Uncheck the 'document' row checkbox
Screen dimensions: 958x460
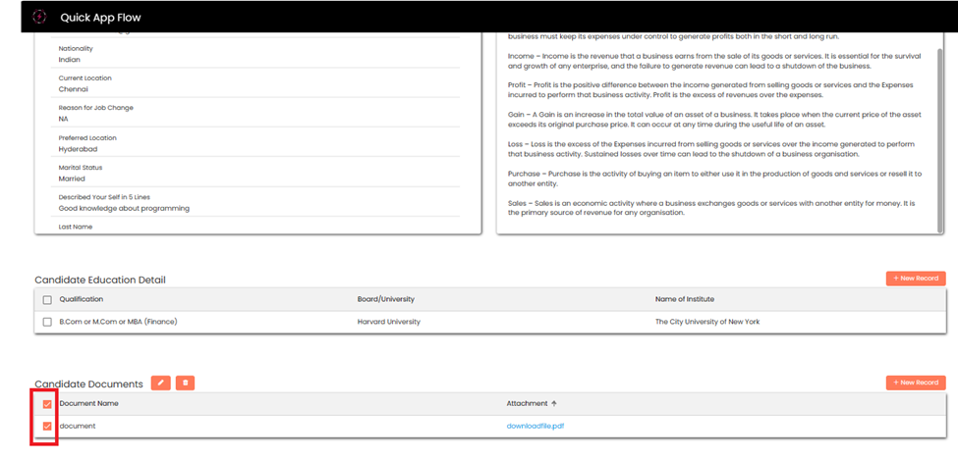pos(47,426)
